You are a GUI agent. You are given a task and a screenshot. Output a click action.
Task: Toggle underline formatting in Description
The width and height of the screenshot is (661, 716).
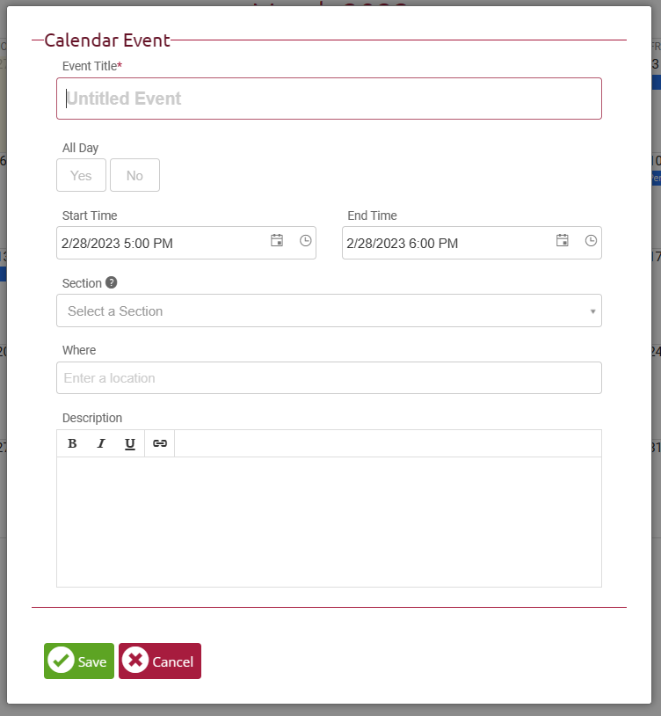pos(130,443)
